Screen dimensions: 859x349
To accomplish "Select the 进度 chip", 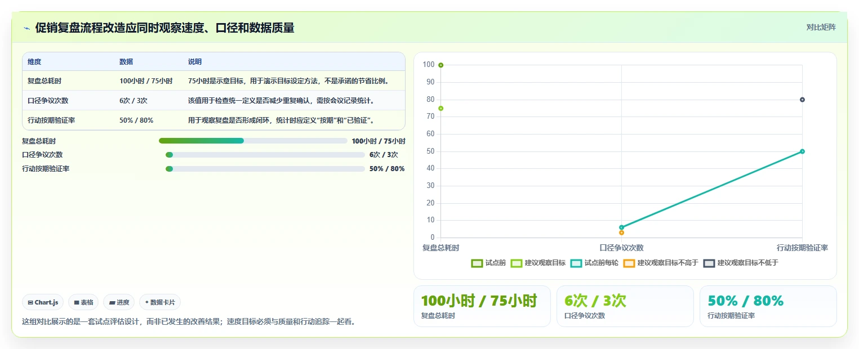I will tap(119, 302).
